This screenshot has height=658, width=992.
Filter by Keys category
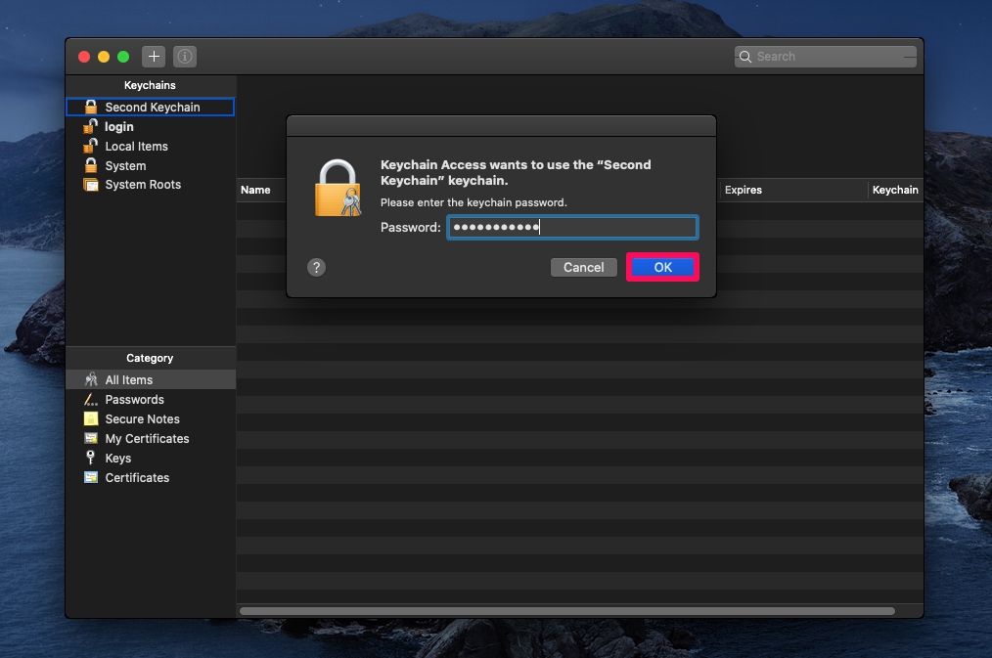151,459
